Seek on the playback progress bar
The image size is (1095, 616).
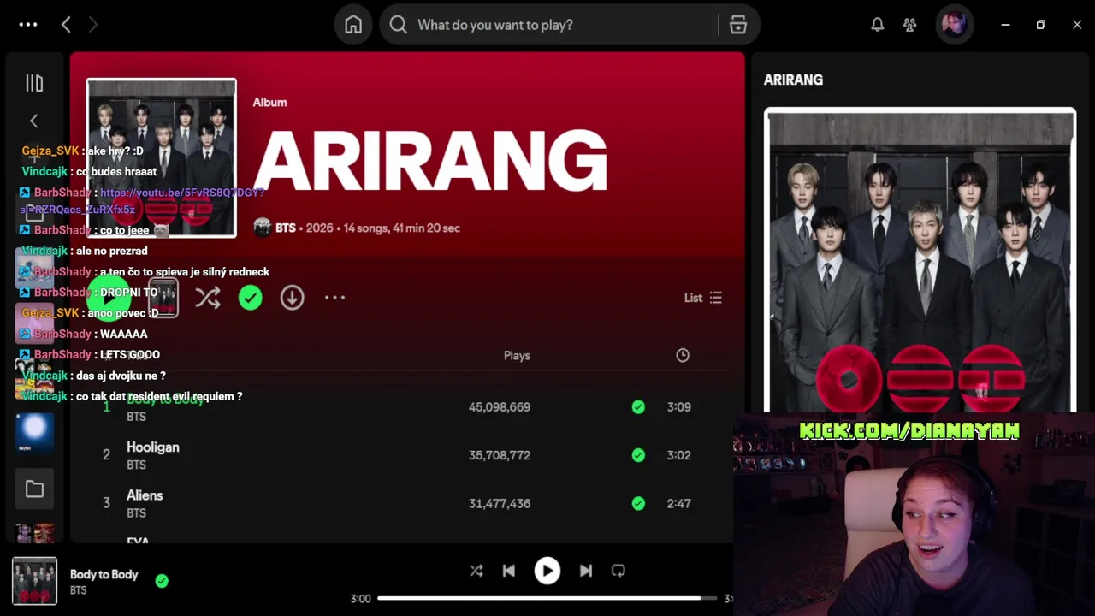547,598
